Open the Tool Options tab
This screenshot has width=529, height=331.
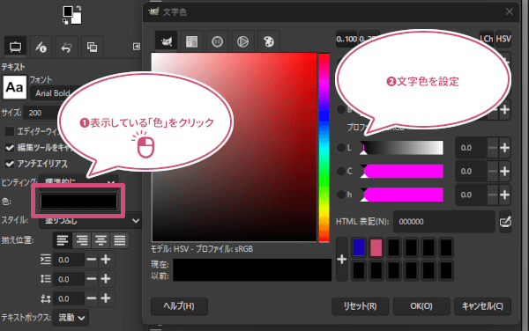16,47
